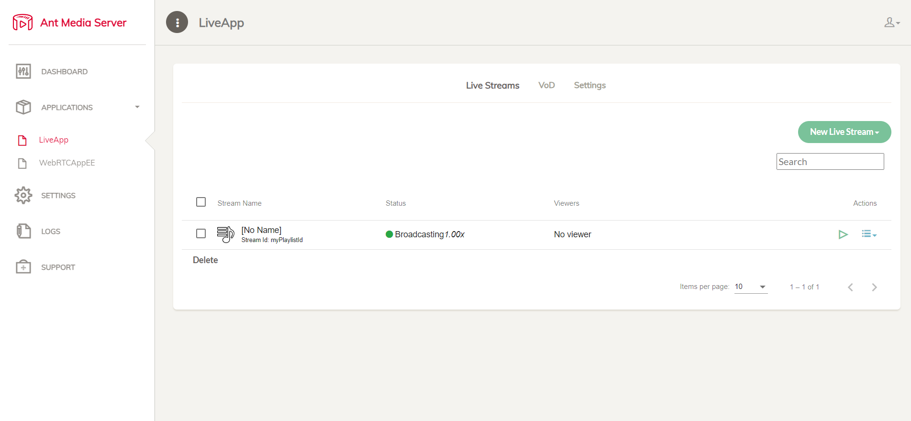Screen dimensions: 911x421
Task: Select the [No Name] stream checkbox
Action: (201, 233)
